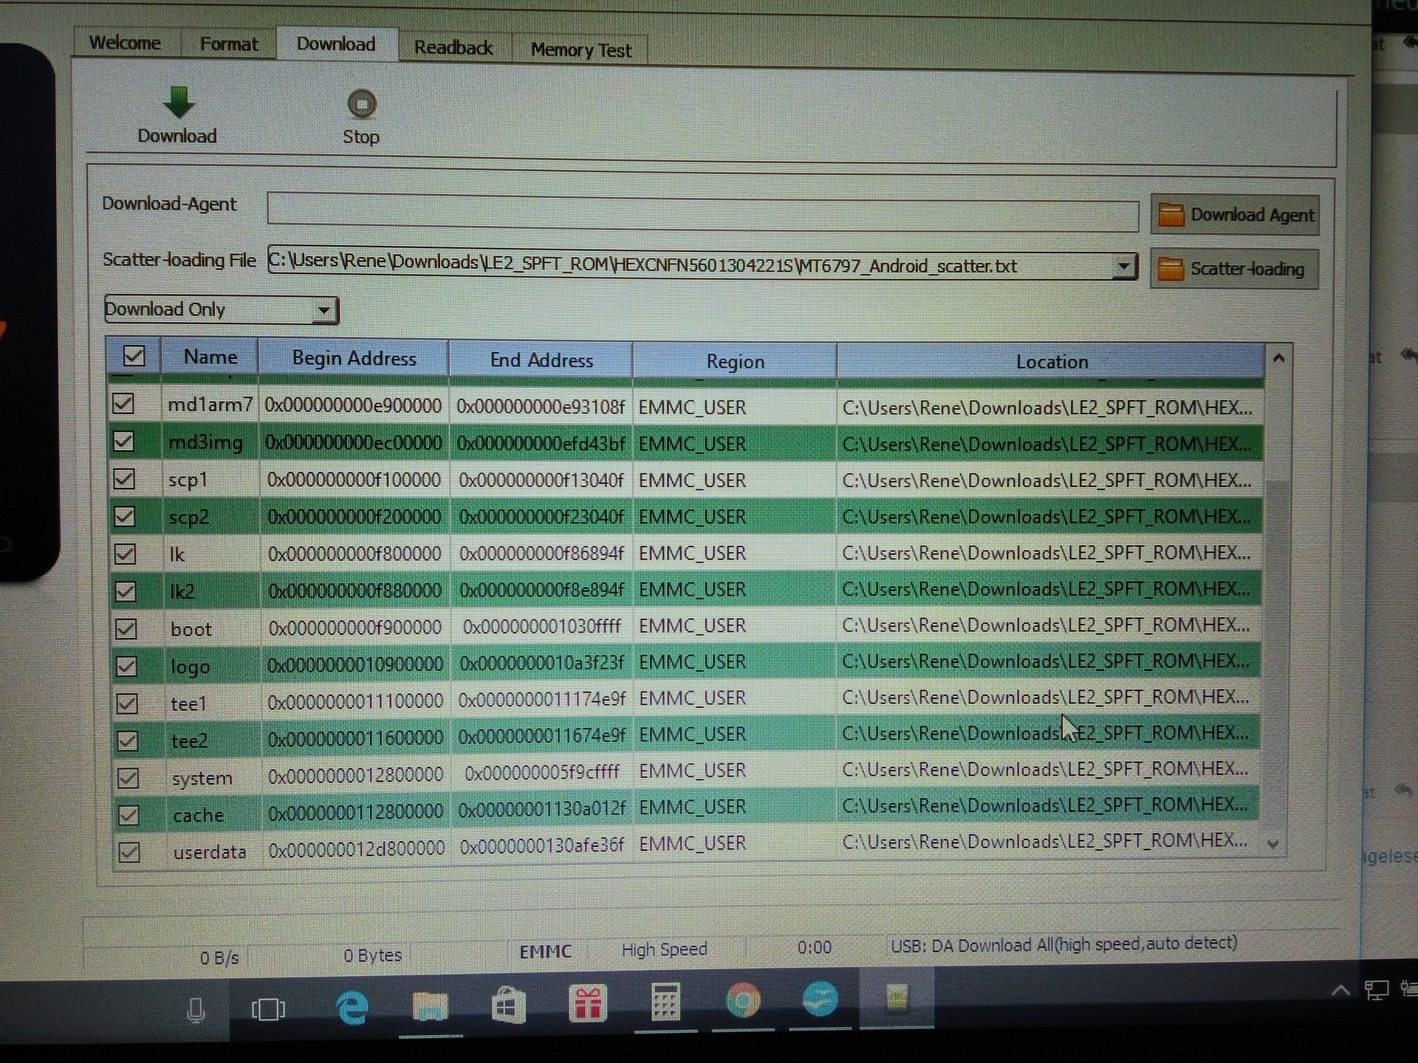Toggle the scp1 partition checkbox
This screenshot has width=1418, height=1063.
coord(124,478)
